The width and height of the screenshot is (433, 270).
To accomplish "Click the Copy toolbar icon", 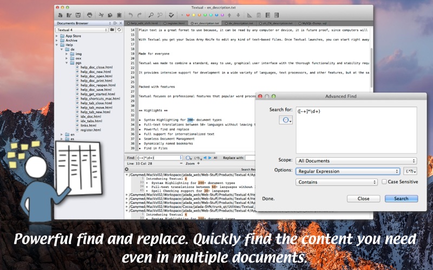I will click(110, 15).
